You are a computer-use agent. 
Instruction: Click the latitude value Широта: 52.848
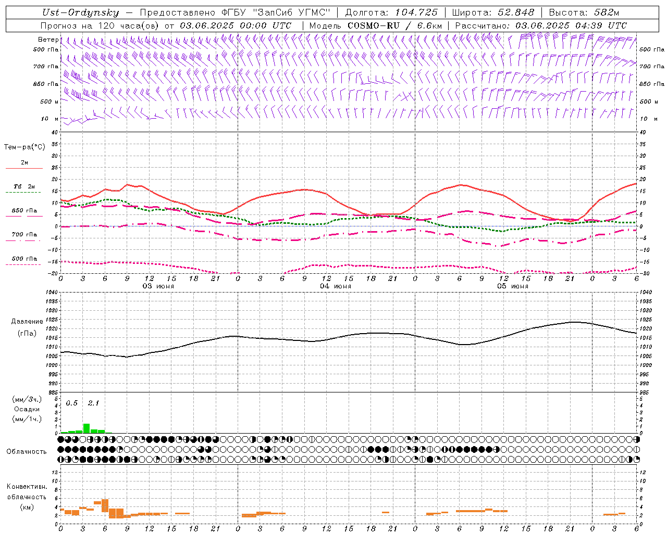point(493,12)
